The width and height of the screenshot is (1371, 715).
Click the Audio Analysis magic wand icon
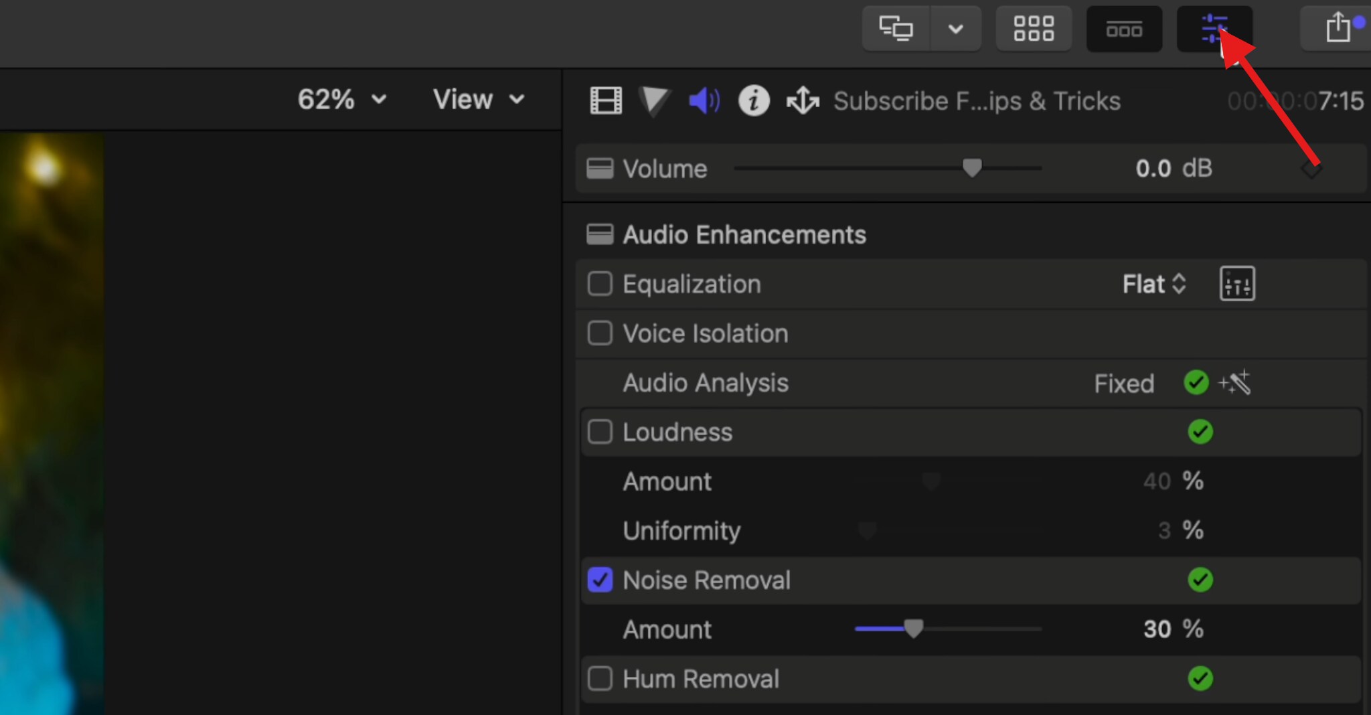click(x=1235, y=382)
